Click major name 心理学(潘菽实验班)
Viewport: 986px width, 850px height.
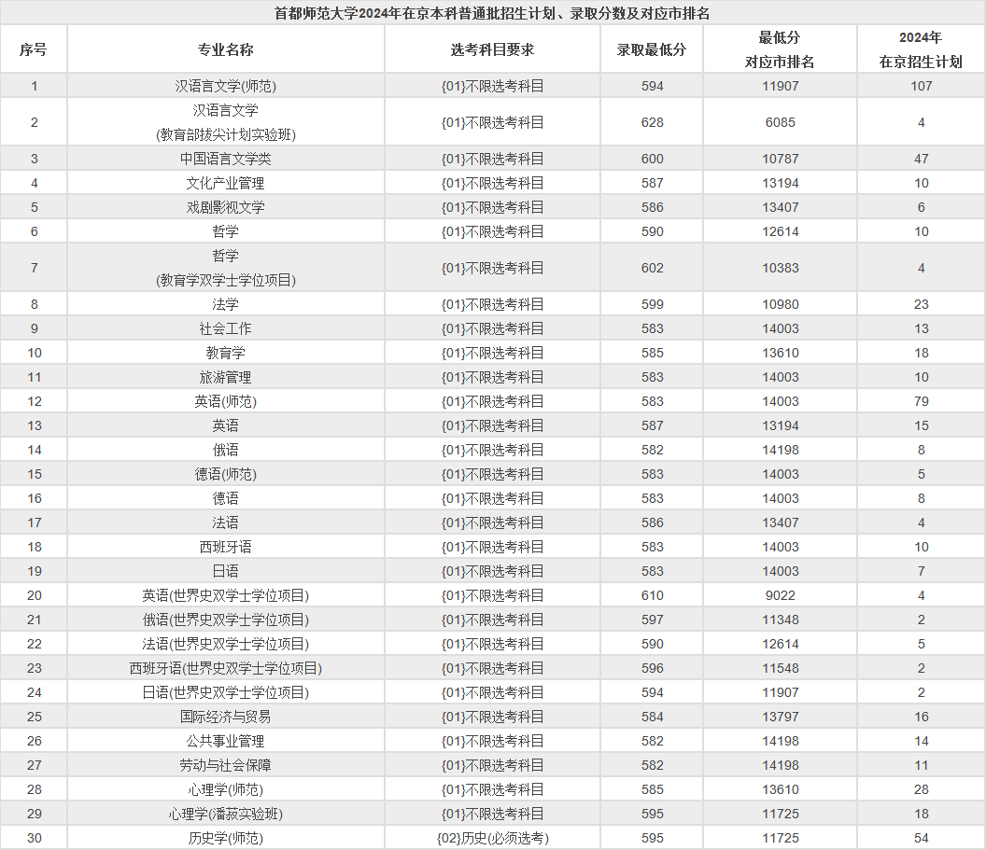[x=226, y=815]
